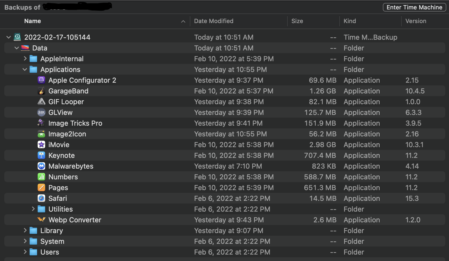Click the Webp Converter icon

(41, 220)
